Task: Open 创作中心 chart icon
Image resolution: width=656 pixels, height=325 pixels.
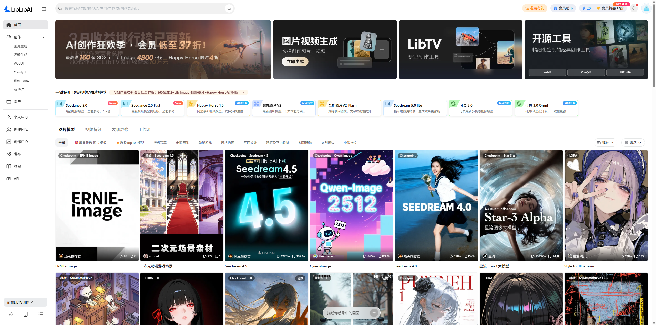Action: (x=9, y=142)
